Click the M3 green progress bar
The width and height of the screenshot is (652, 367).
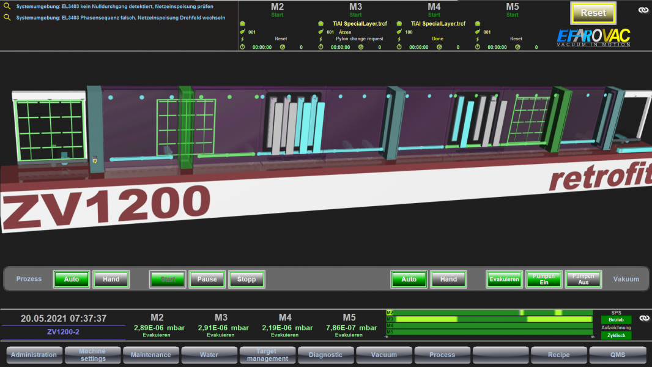click(x=489, y=319)
